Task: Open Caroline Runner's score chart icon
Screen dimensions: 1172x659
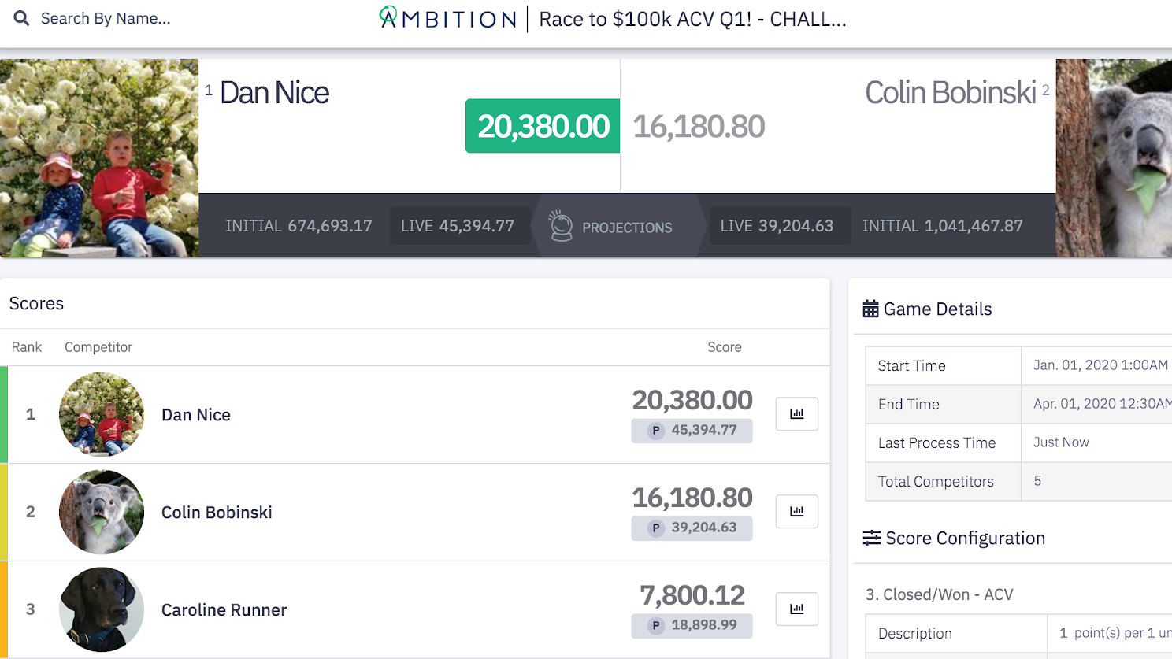Action: [796, 609]
